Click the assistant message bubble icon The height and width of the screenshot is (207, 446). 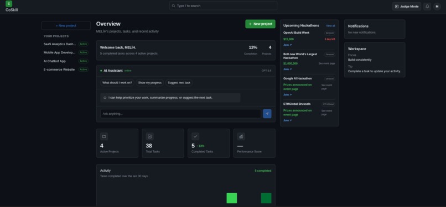(x=105, y=98)
